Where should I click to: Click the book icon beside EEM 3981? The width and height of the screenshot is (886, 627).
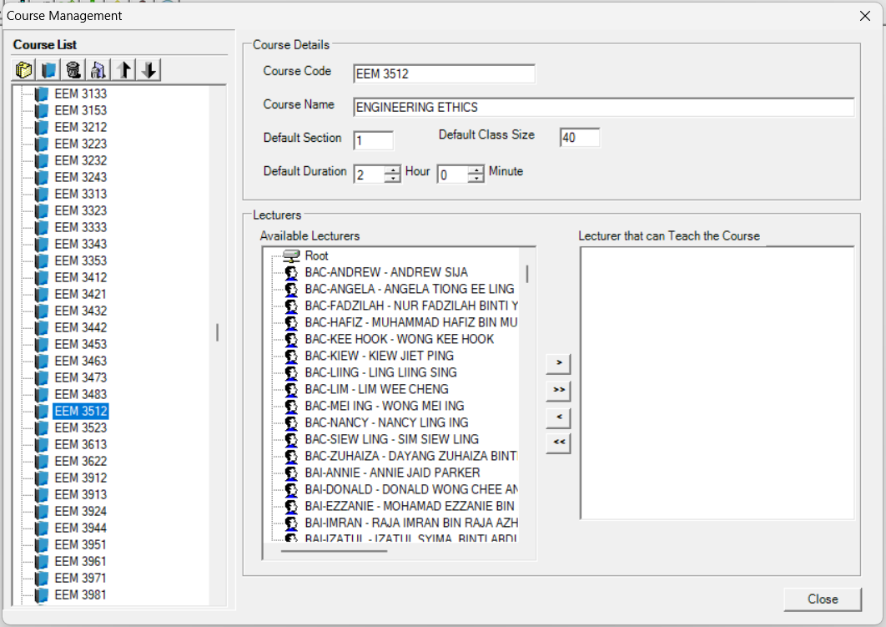tap(41, 594)
